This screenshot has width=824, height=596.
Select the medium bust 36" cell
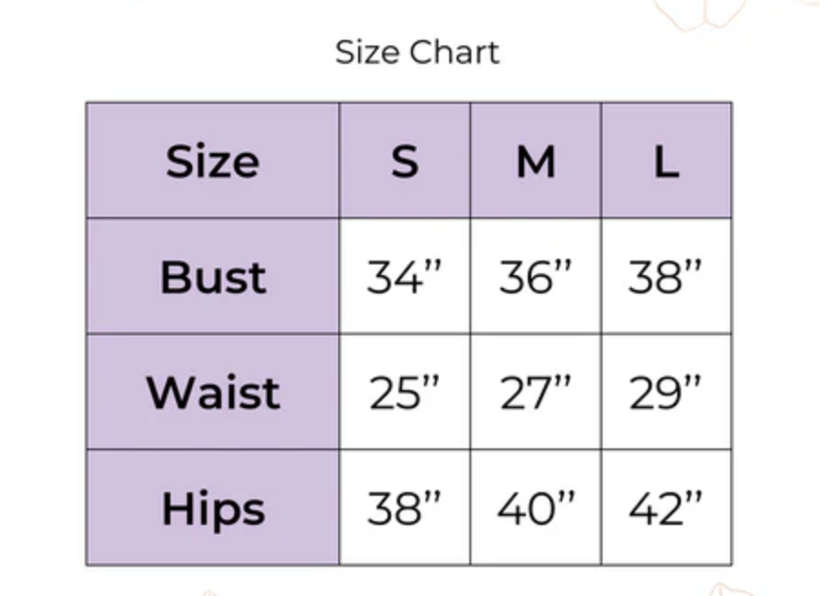[x=536, y=276]
